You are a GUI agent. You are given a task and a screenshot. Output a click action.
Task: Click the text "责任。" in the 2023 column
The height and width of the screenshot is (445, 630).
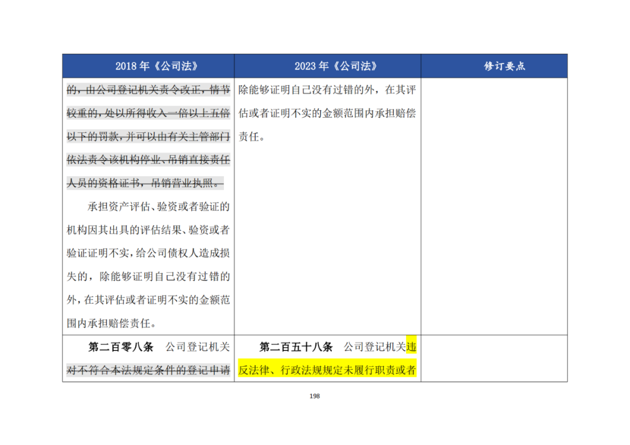[x=252, y=136]
